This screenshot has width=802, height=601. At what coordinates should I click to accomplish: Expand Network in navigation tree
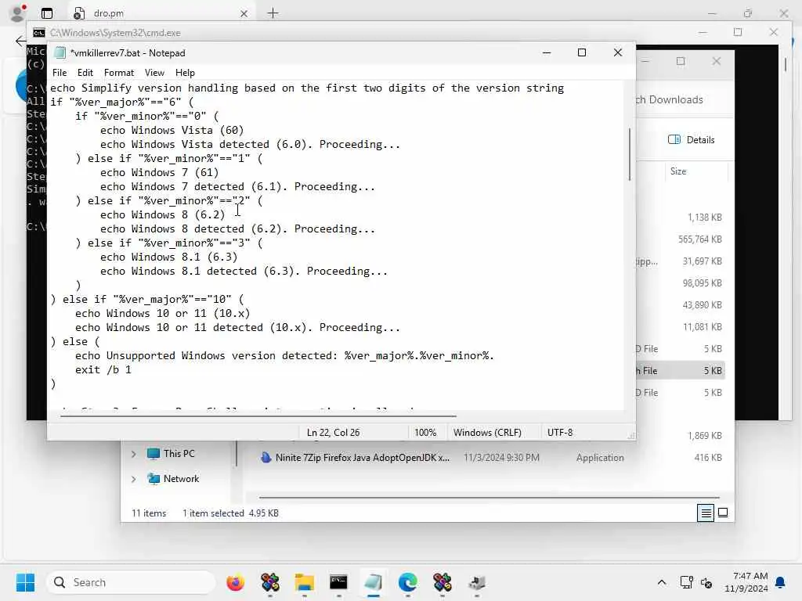coord(133,479)
